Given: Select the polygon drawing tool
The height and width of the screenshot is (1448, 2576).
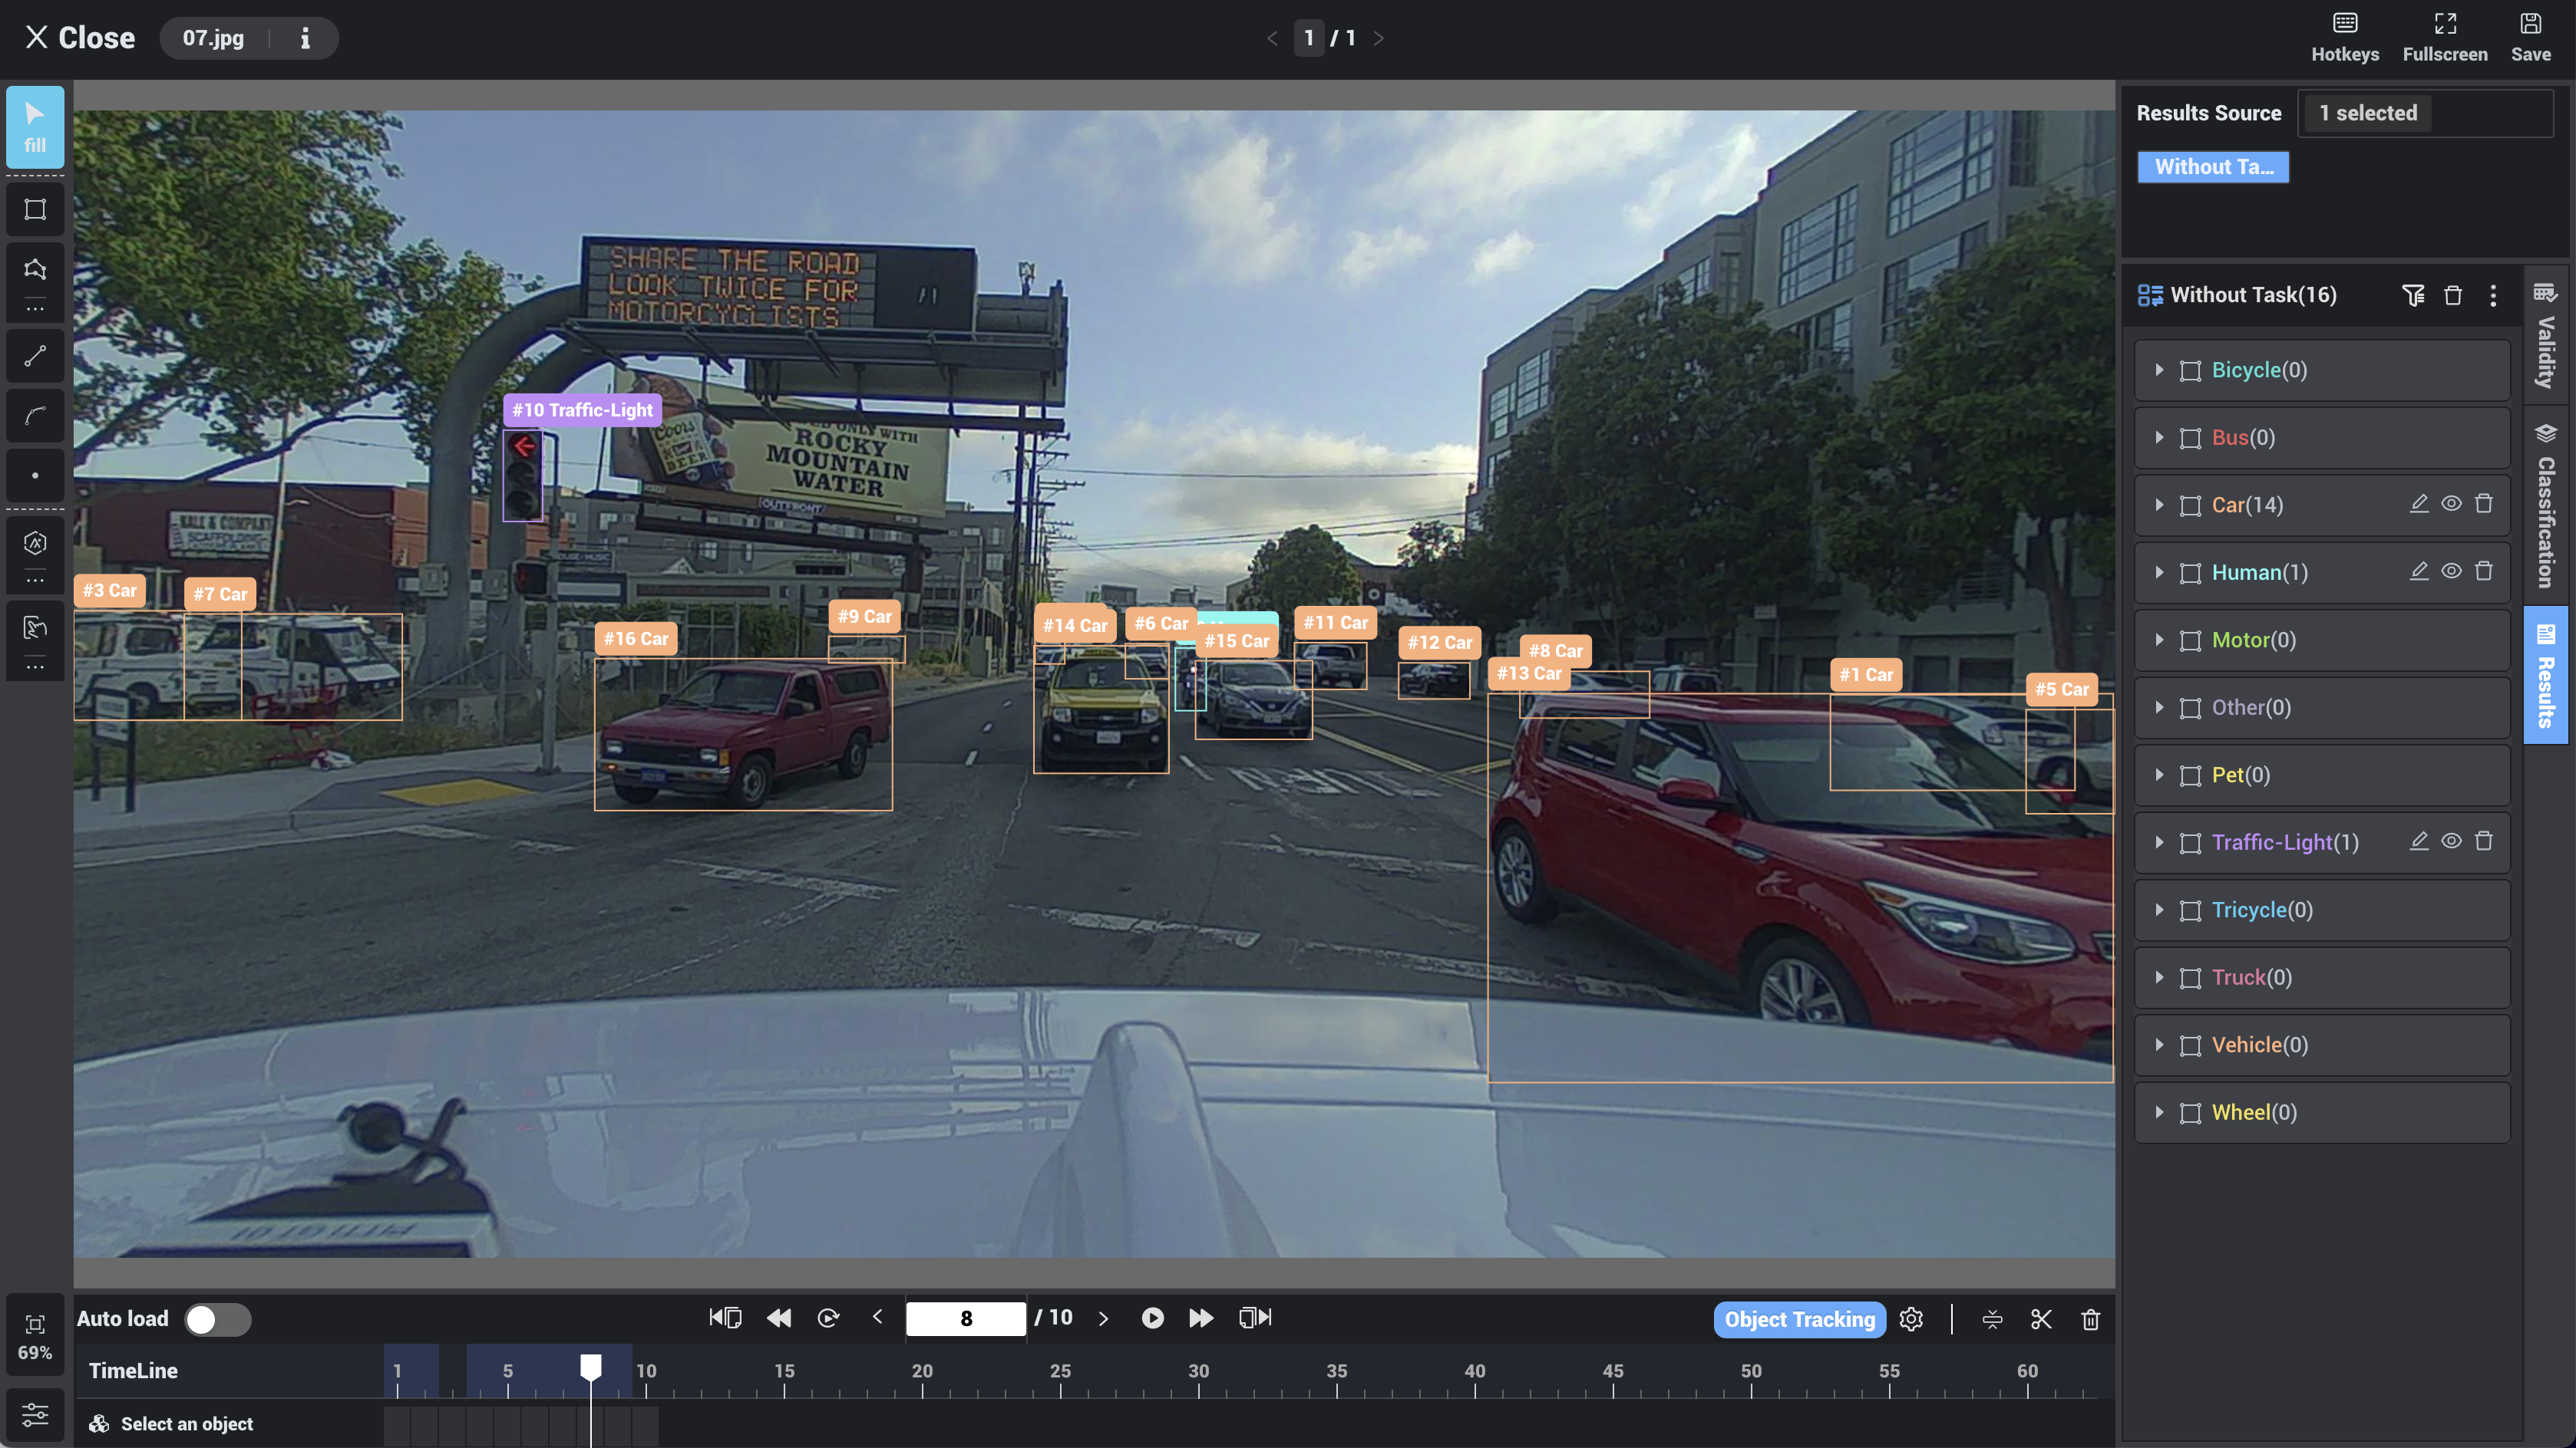Looking at the screenshot, I should [x=35, y=270].
